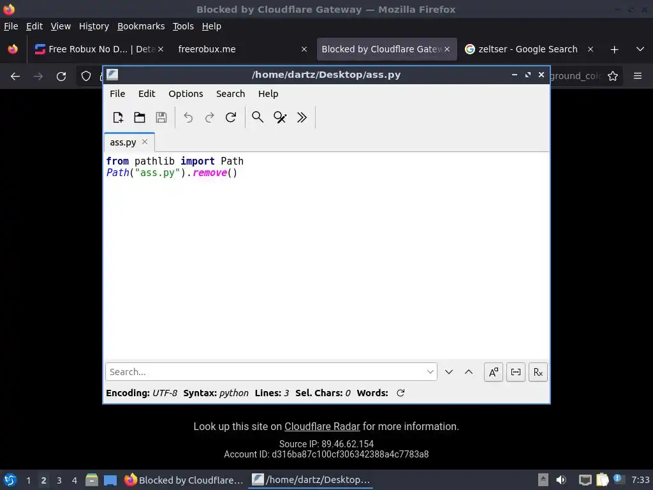Screen dimensions: 653x490
Task: Redo the last edit
Action: click(x=209, y=117)
